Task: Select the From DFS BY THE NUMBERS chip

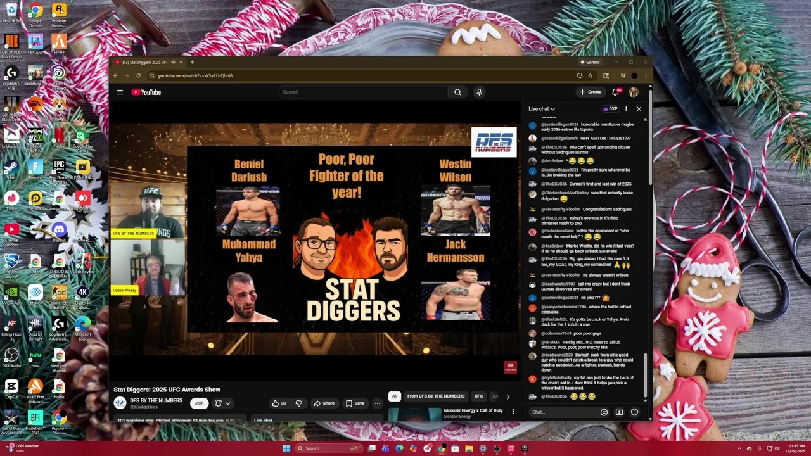Action: click(x=436, y=396)
